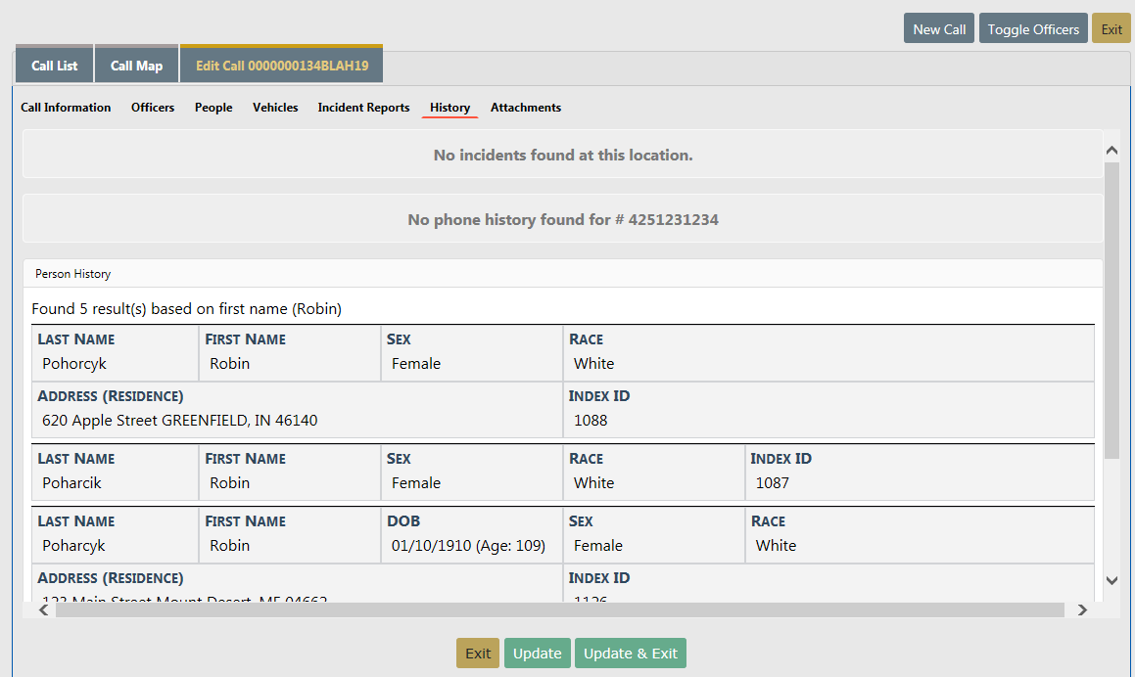This screenshot has height=677, width=1135.
Task: Select the Edit Call 0000000134BLAH19 tab
Action: click(282, 66)
